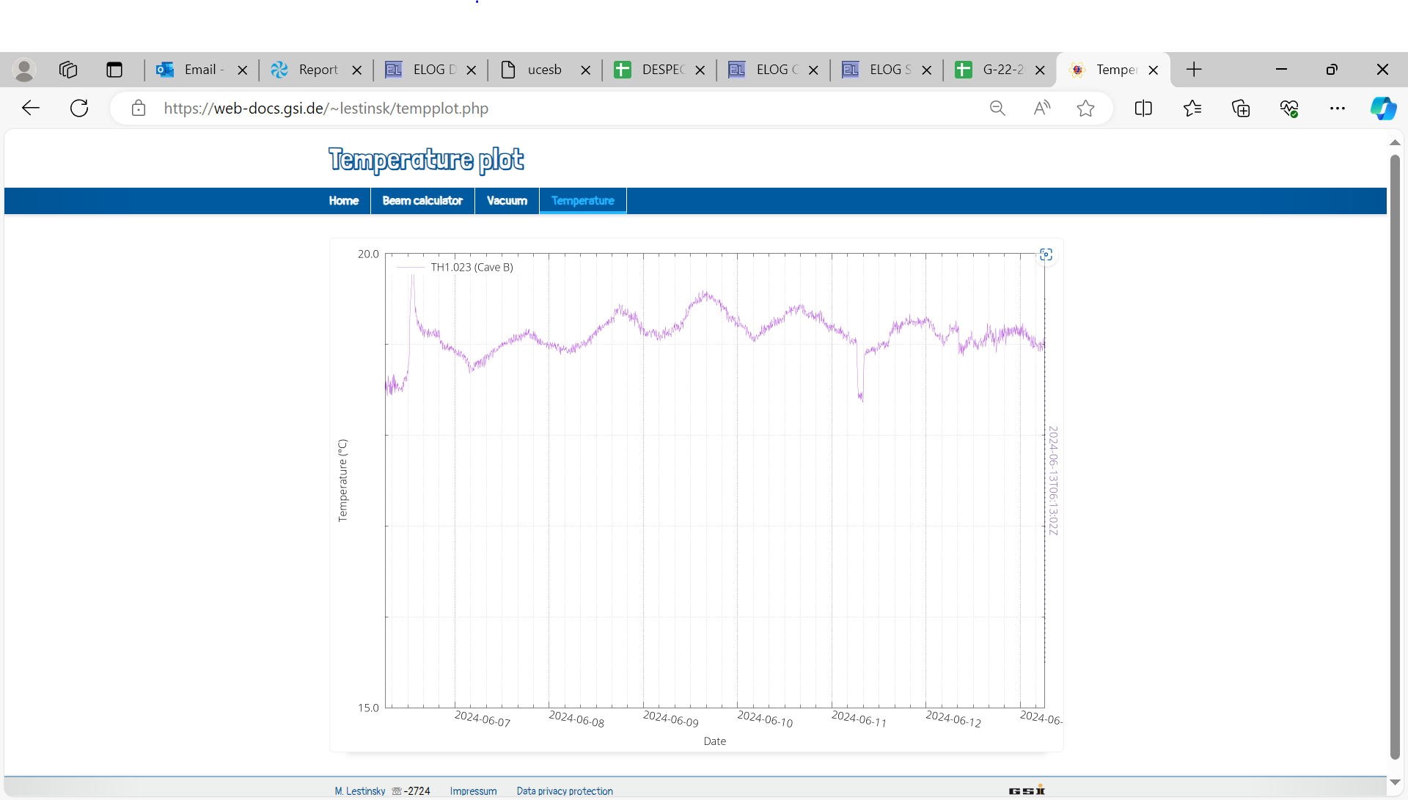Open split screen view icon

pos(1143,109)
